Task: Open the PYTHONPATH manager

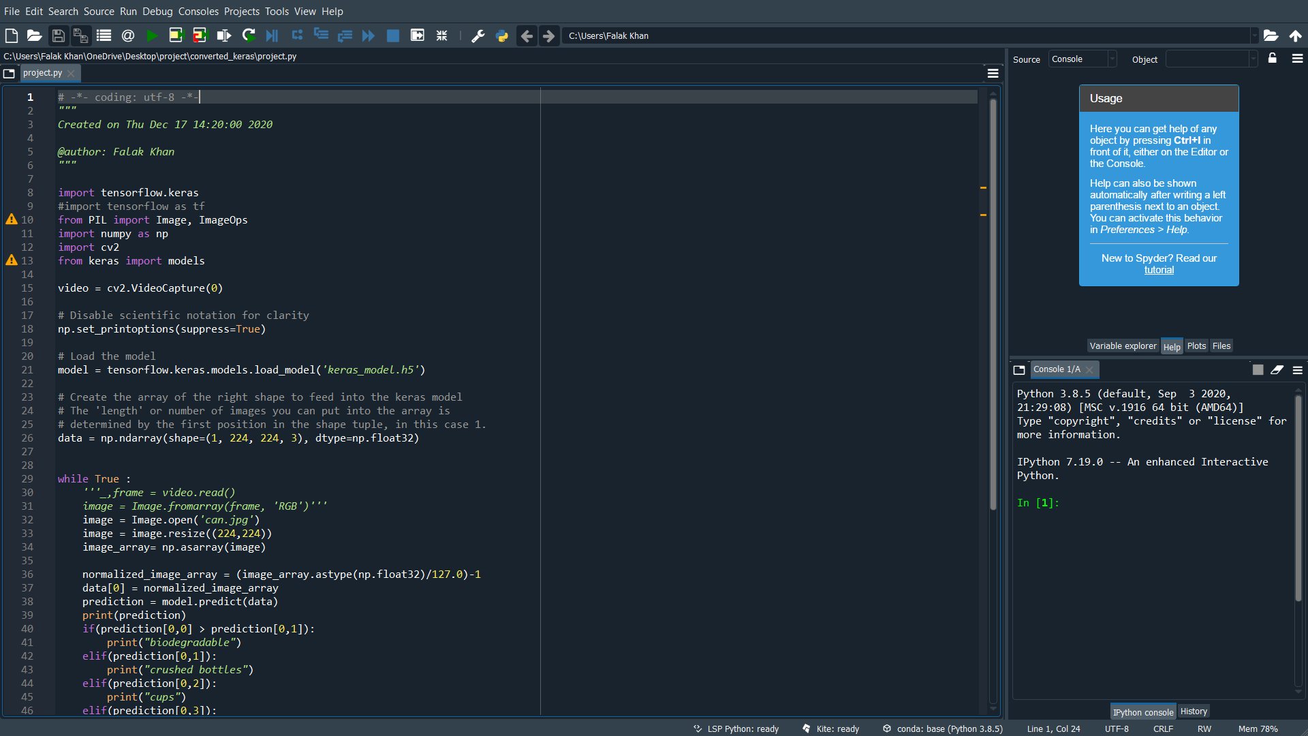Action: coord(502,35)
